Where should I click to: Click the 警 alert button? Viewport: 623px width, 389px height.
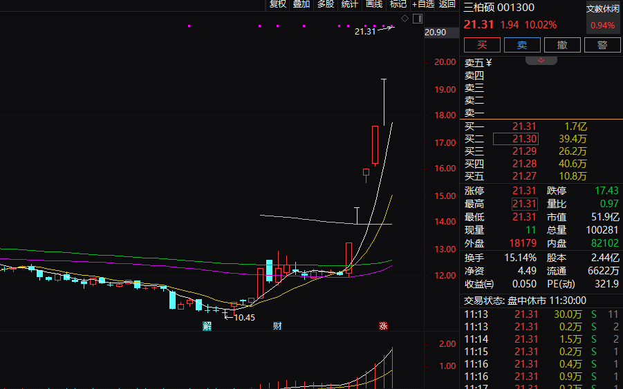[602, 45]
